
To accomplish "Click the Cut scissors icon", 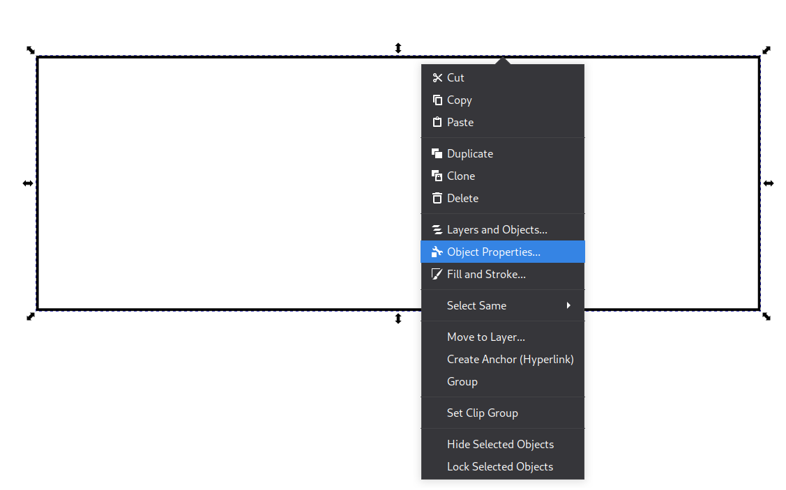I will coord(437,77).
